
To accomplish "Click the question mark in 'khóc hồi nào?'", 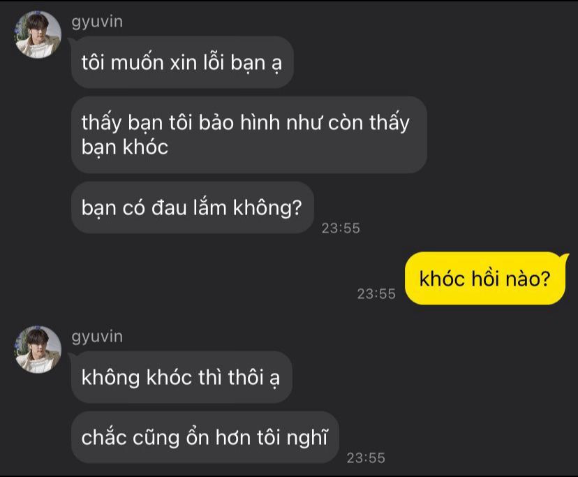I will click(x=544, y=279).
